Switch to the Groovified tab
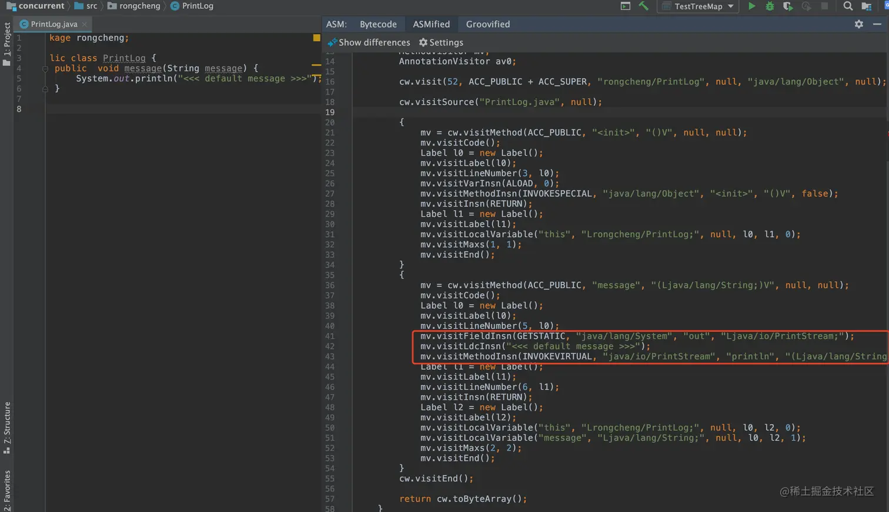The width and height of the screenshot is (889, 512). (488, 24)
